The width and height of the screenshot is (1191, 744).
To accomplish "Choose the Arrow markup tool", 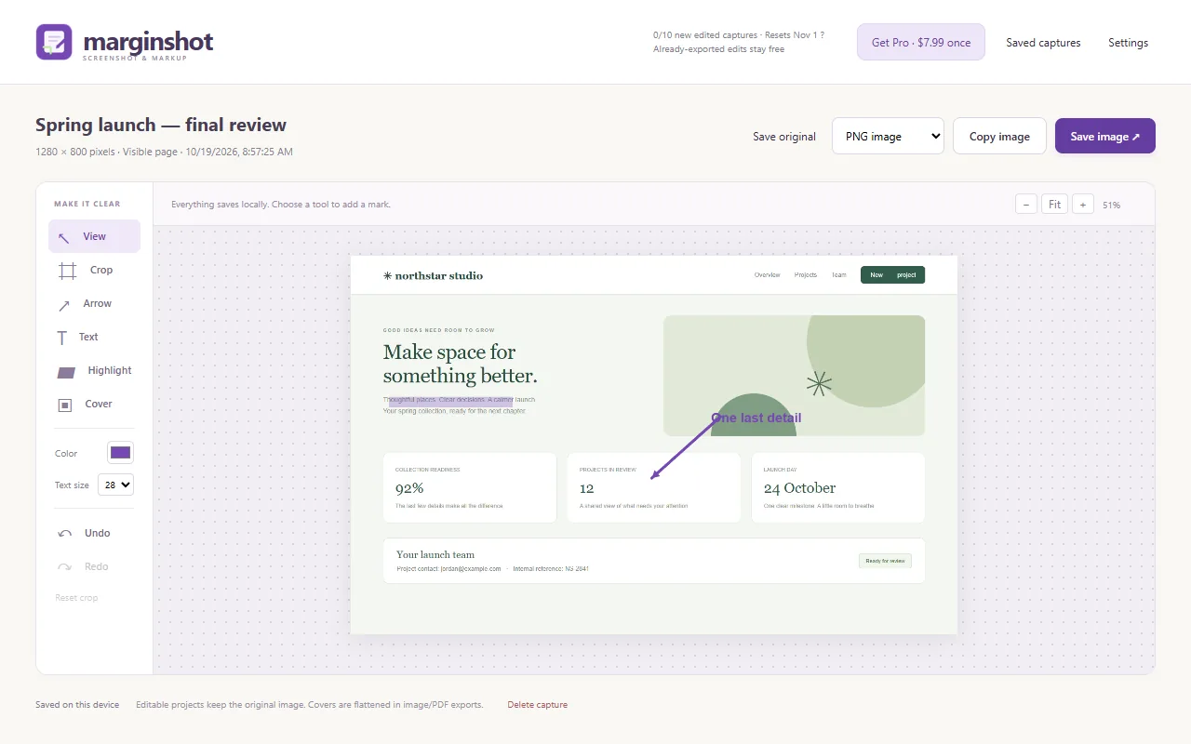I will tap(94, 303).
